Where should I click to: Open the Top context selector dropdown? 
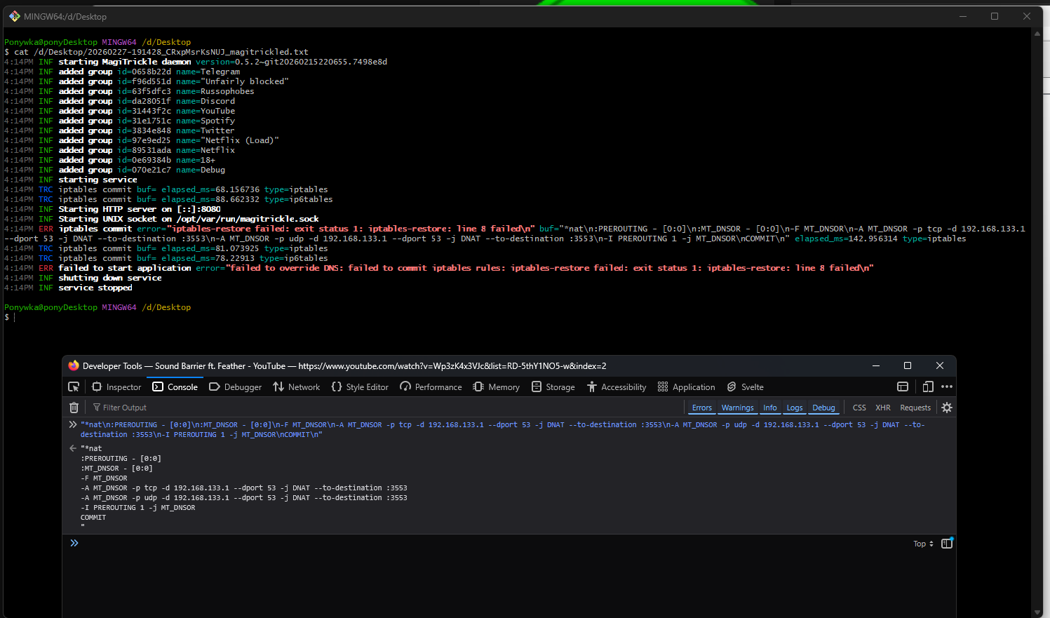point(923,544)
